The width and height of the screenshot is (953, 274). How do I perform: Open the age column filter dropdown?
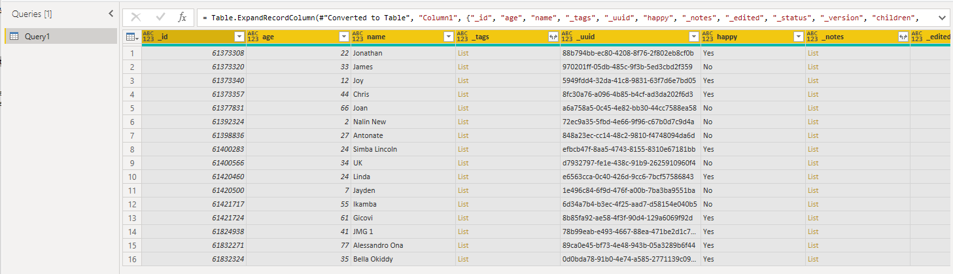pyautogui.click(x=343, y=37)
